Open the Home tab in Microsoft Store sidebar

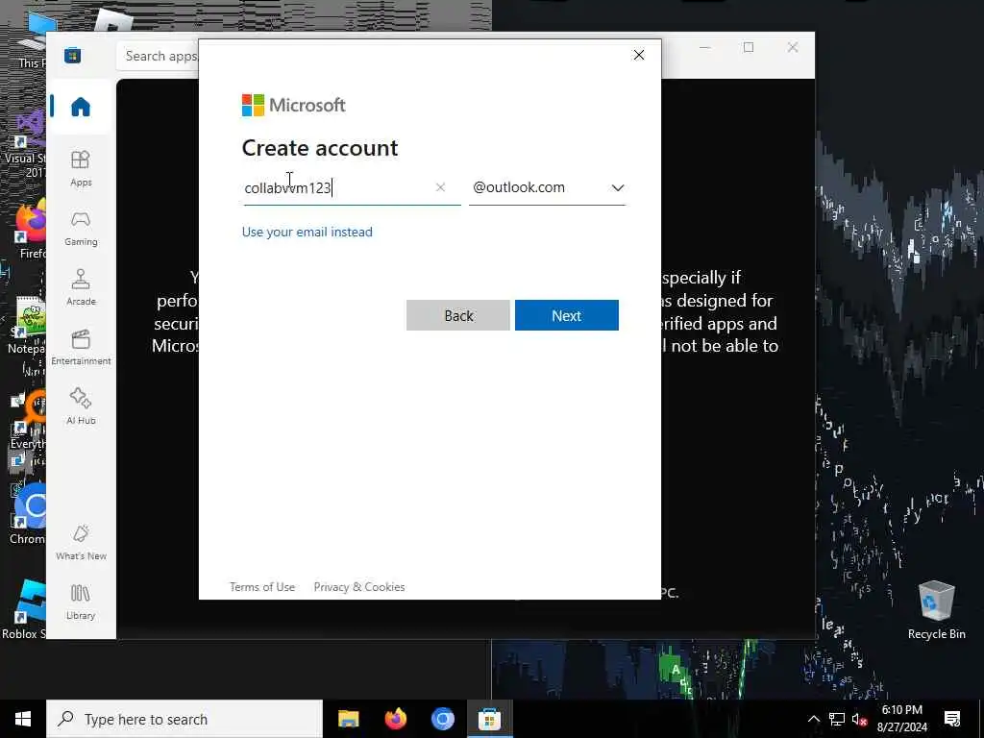(81, 107)
